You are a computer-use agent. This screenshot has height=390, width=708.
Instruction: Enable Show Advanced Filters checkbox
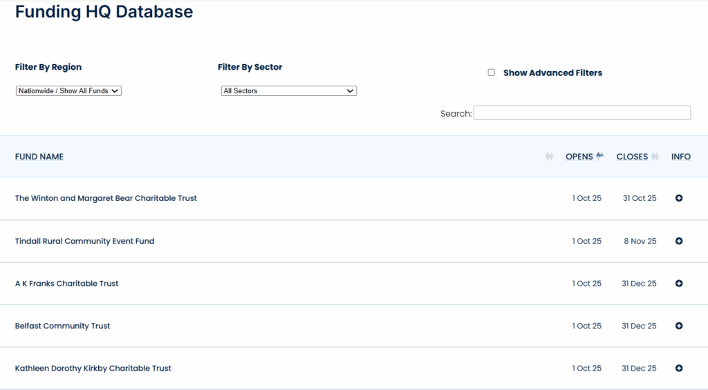[492, 72]
